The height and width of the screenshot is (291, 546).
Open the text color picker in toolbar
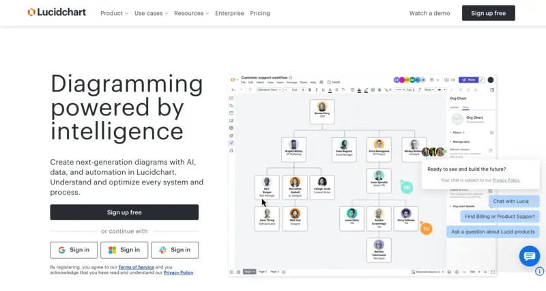point(330,90)
